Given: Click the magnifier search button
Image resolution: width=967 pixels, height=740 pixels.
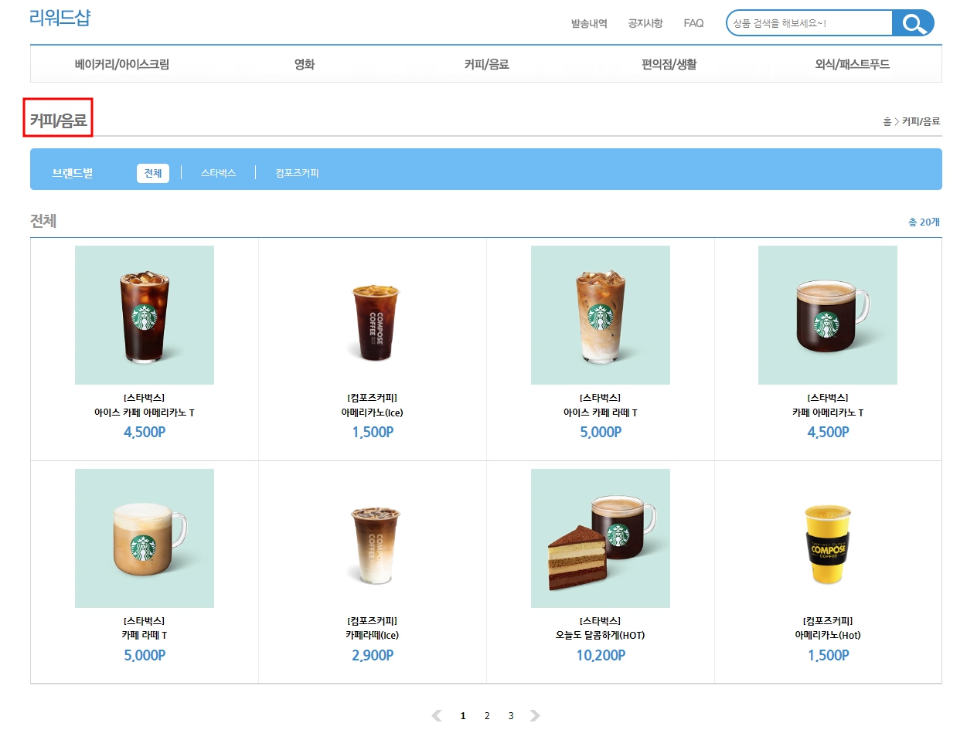Looking at the screenshot, I should click(x=913, y=23).
